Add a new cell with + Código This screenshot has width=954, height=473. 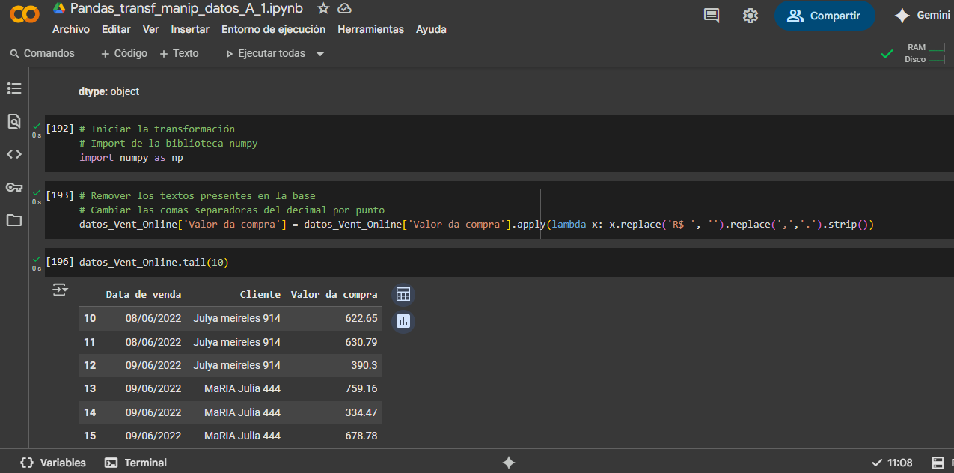pyautogui.click(x=124, y=54)
